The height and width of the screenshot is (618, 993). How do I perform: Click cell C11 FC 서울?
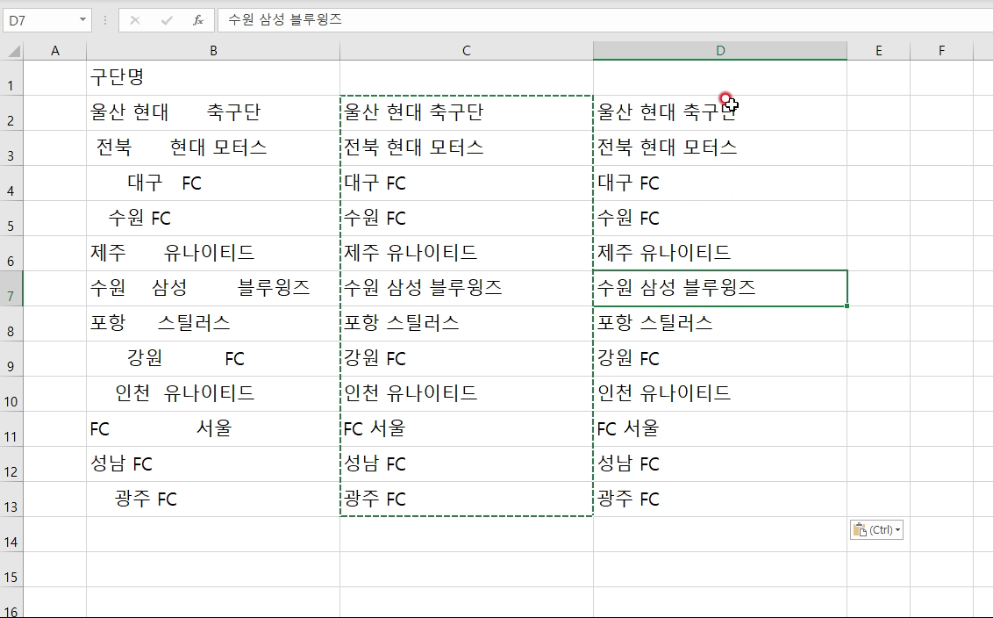pos(467,429)
